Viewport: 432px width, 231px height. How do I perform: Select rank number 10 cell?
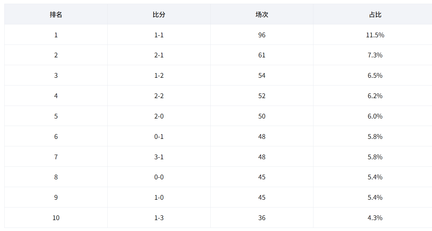(56, 218)
